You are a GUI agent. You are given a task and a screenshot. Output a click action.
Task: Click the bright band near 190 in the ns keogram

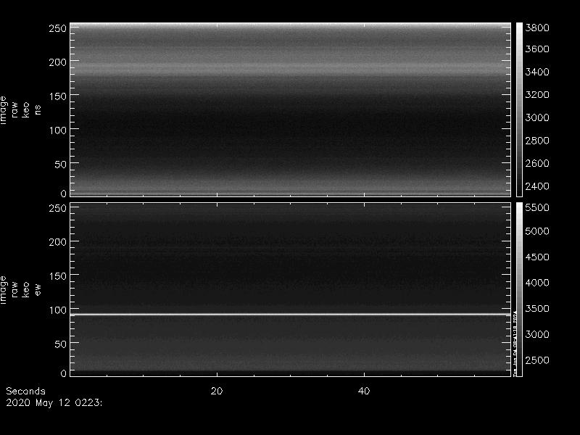290,67
